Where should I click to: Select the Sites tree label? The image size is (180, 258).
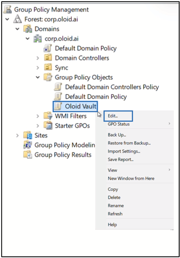(x=41, y=135)
